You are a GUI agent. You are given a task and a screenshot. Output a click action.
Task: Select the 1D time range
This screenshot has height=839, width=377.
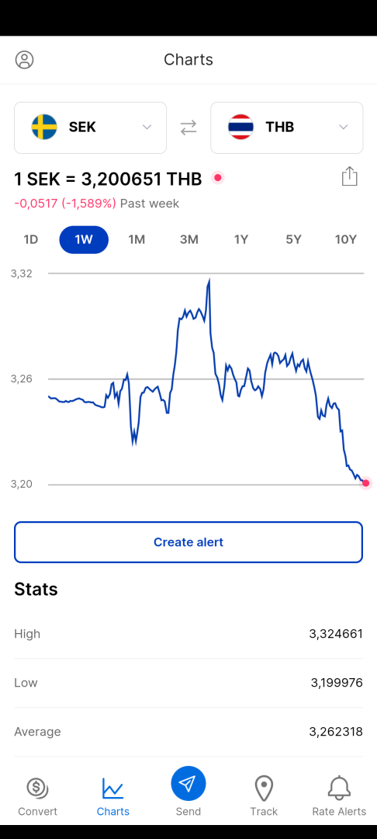tap(31, 240)
